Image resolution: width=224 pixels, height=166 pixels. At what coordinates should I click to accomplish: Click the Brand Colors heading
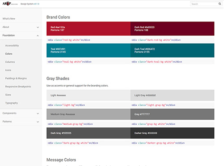58,17
